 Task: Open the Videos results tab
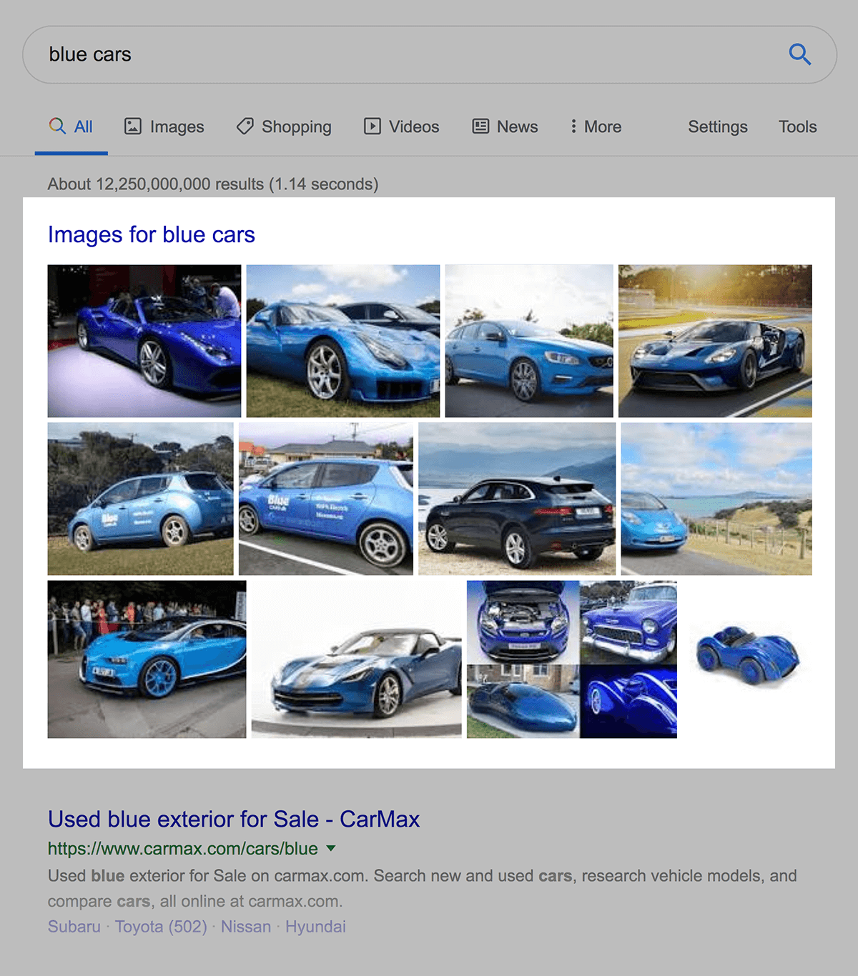(401, 126)
